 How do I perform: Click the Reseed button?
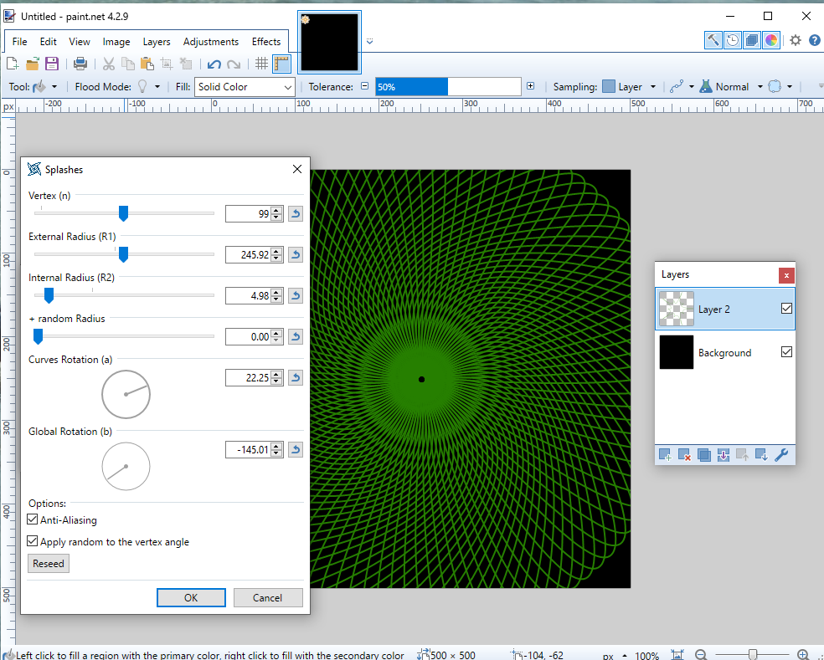[x=49, y=564]
